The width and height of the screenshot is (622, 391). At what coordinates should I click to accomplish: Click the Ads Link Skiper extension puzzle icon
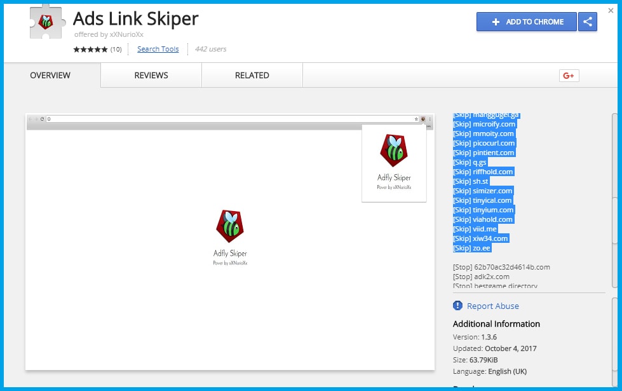coord(47,22)
